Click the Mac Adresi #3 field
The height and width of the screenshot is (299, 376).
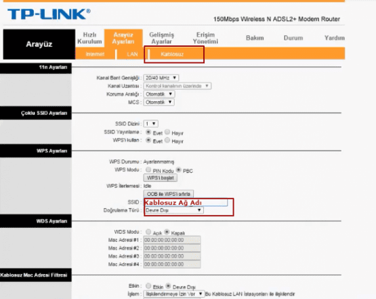pyautogui.click(x=172, y=256)
